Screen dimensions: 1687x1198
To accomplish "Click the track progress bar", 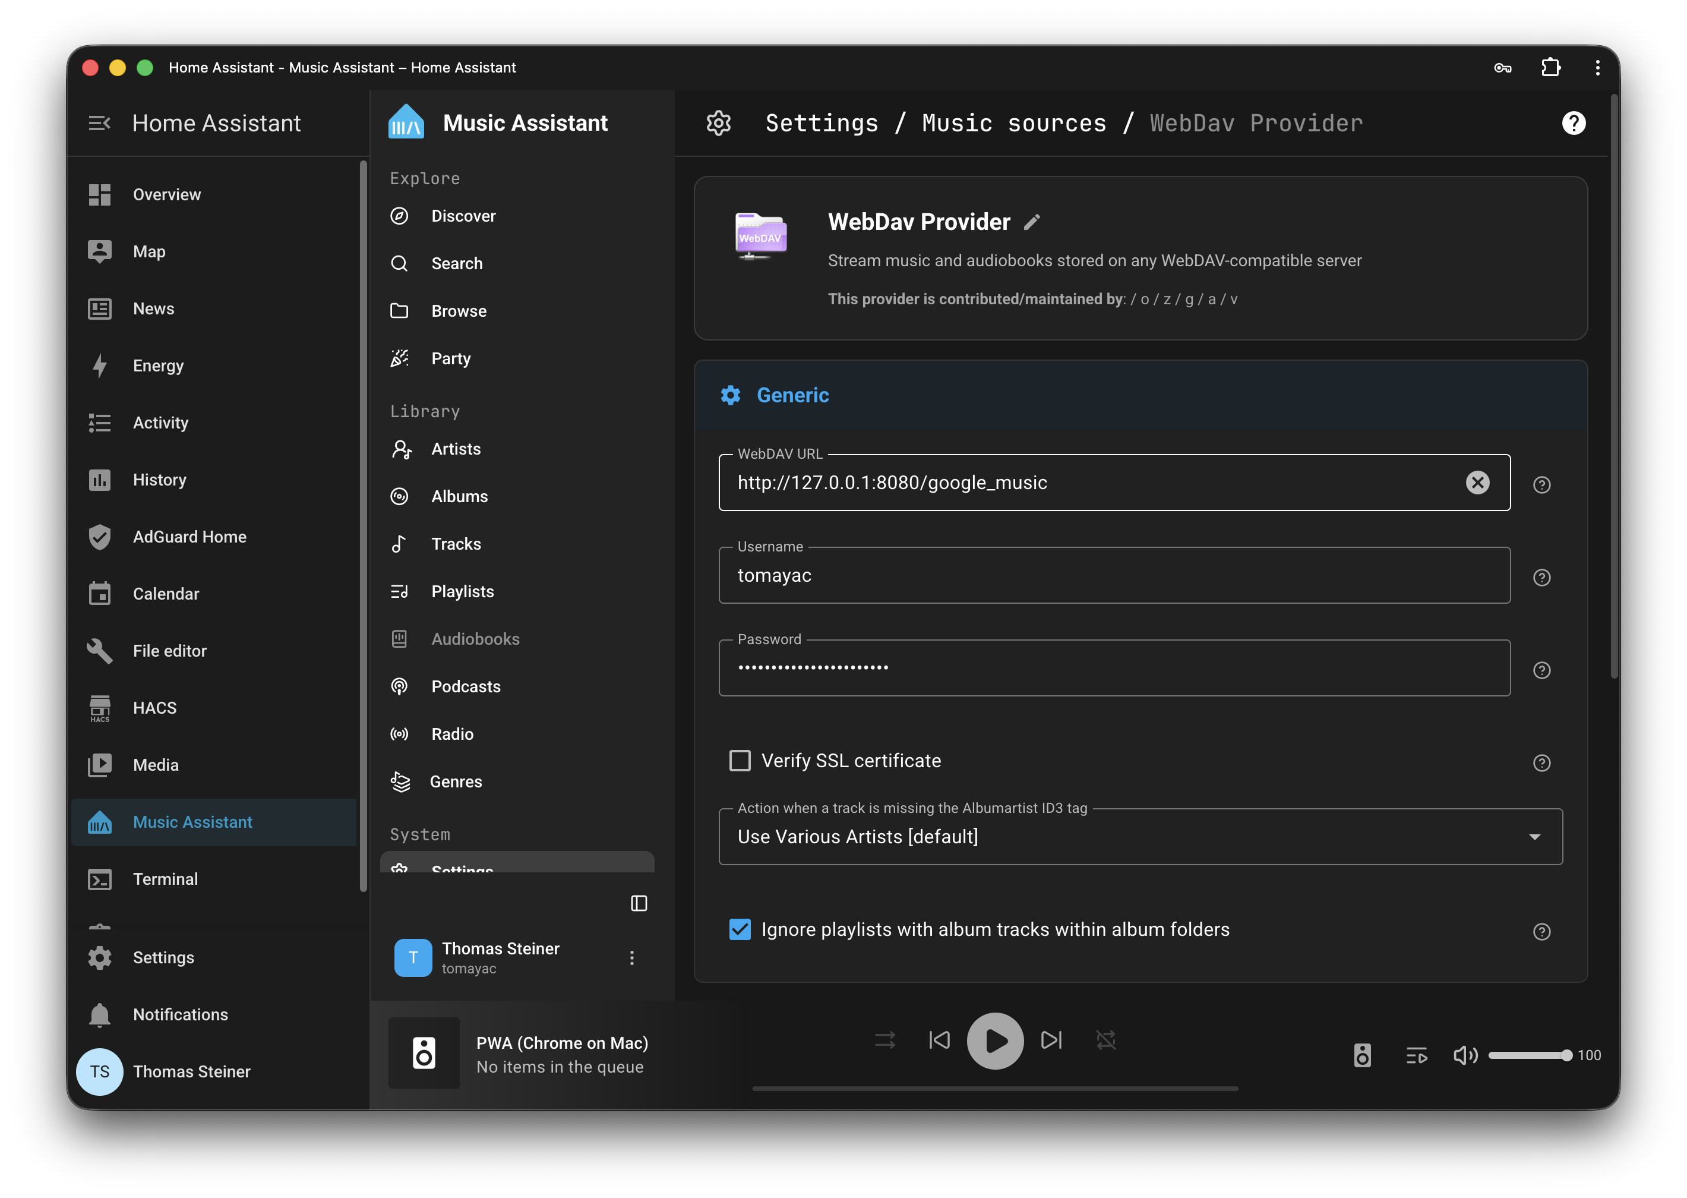I will coord(994,1088).
